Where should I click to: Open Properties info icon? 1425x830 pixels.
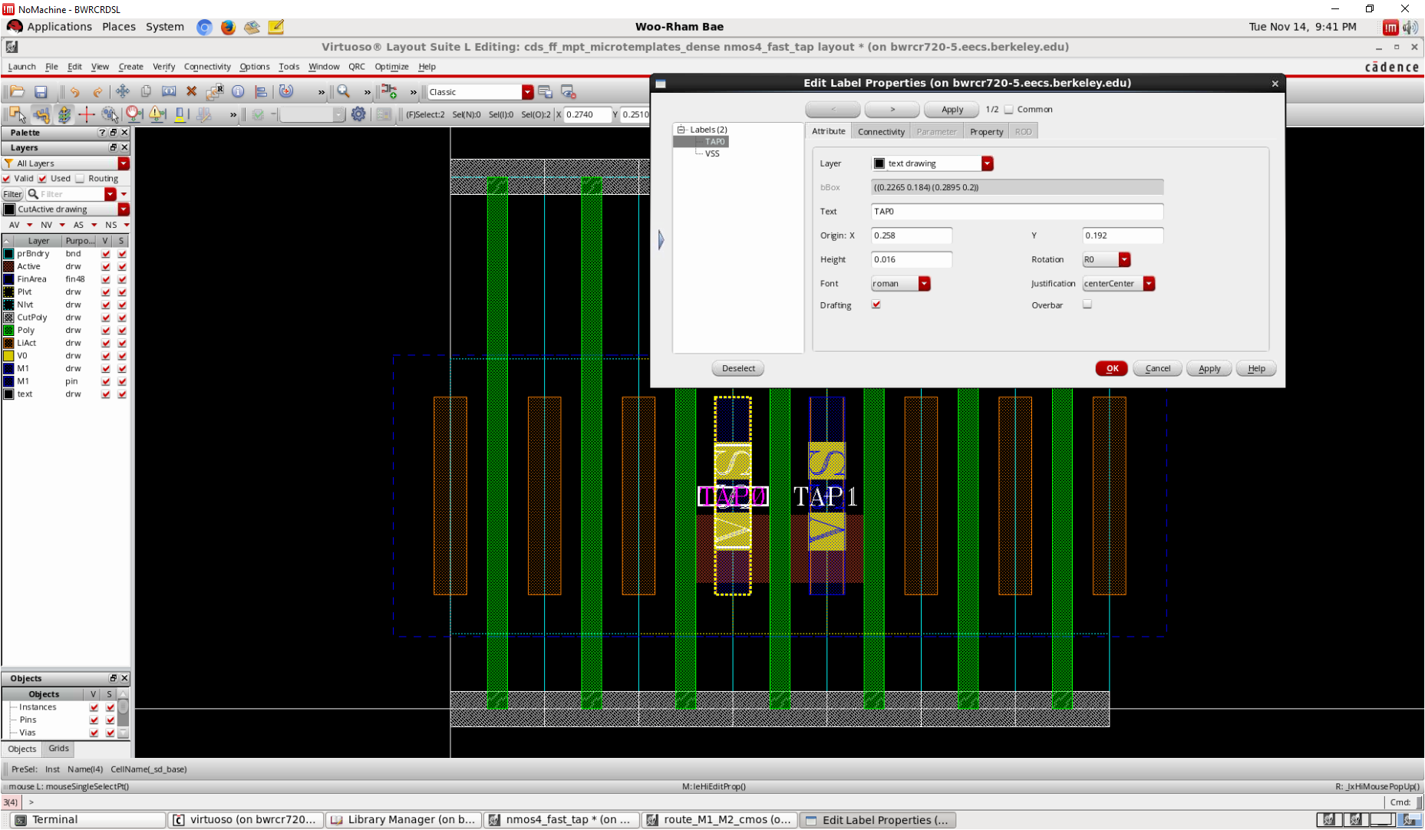239,91
